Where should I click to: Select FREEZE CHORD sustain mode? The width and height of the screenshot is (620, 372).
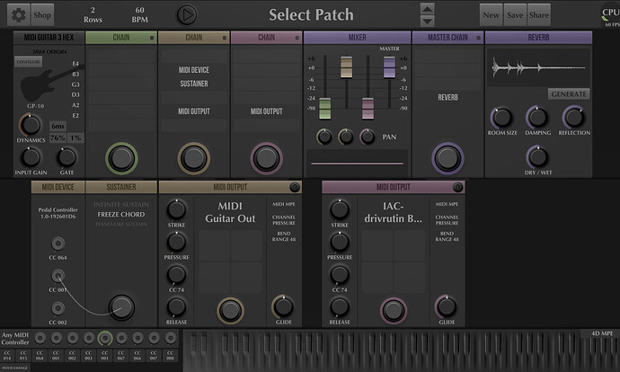pos(121,214)
